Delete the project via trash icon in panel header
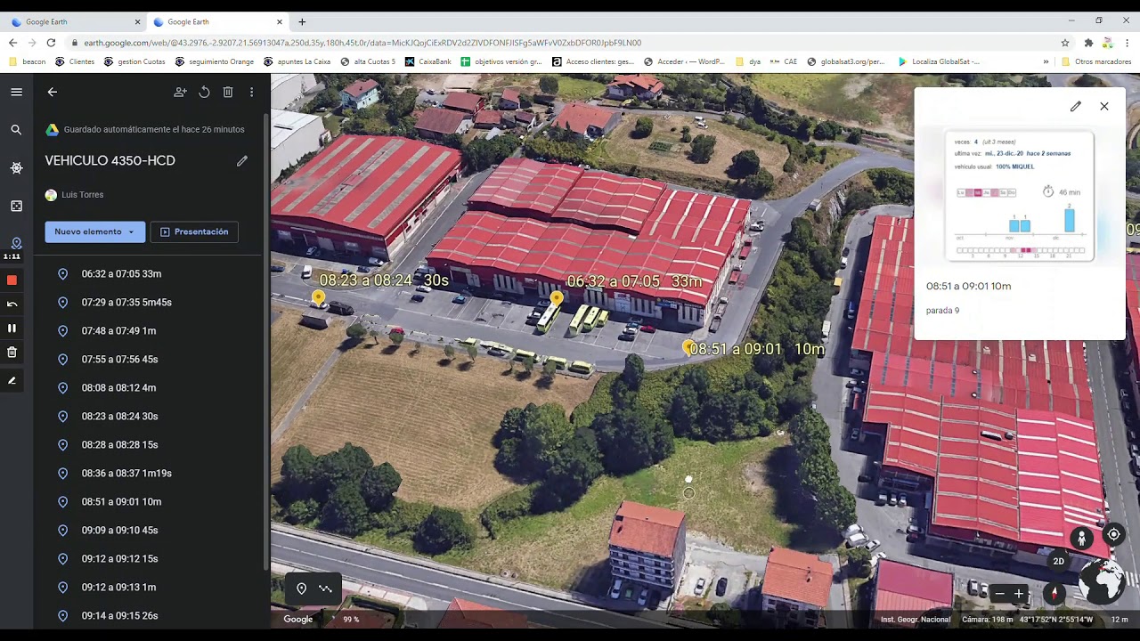This screenshot has height=641, width=1140. (228, 92)
